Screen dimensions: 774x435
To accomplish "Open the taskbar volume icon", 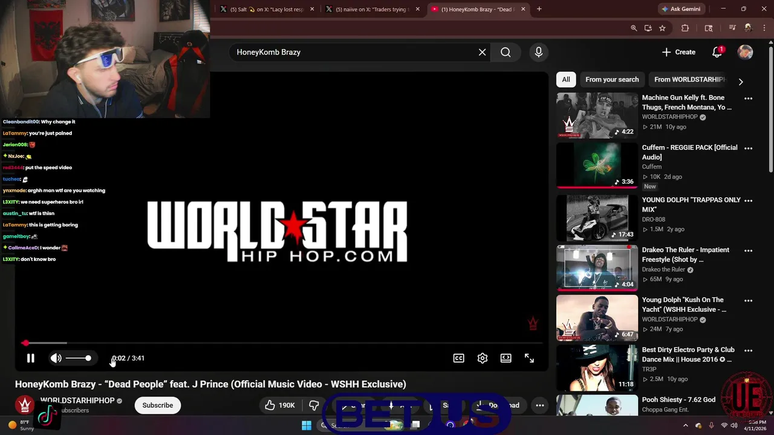I will click(734, 425).
